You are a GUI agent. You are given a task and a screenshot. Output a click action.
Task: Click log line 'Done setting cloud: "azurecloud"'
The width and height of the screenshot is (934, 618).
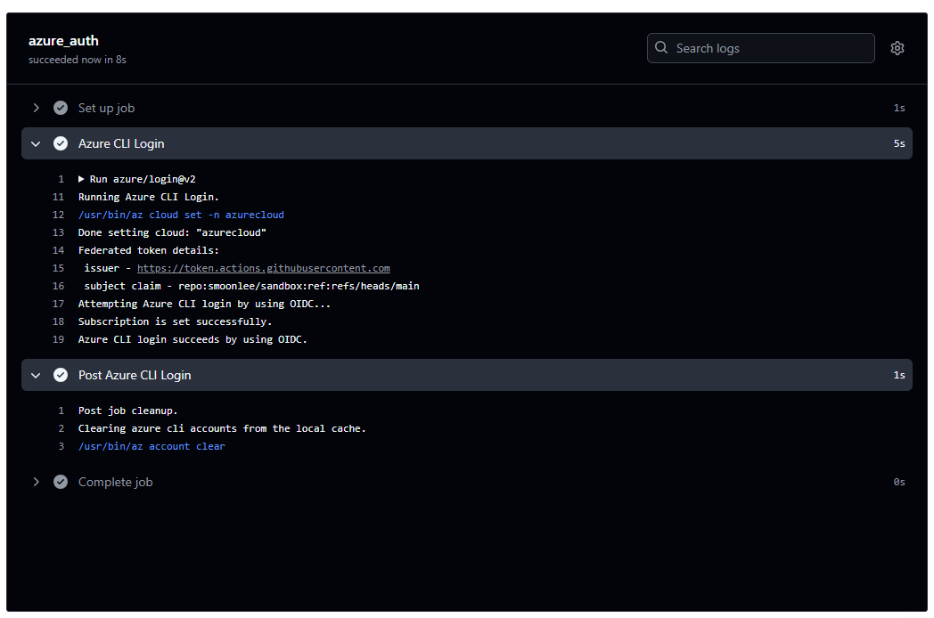point(172,232)
